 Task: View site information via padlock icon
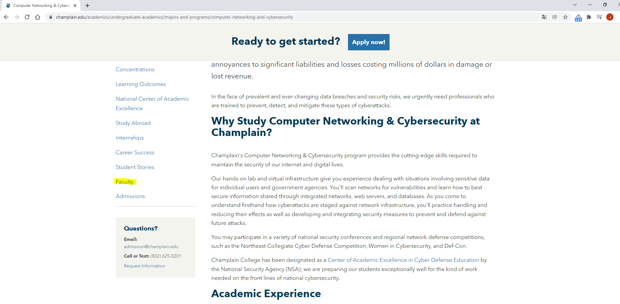click(50, 17)
